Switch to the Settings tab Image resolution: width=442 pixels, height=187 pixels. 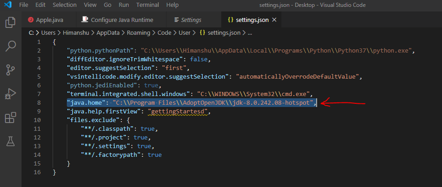coord(194,20)
